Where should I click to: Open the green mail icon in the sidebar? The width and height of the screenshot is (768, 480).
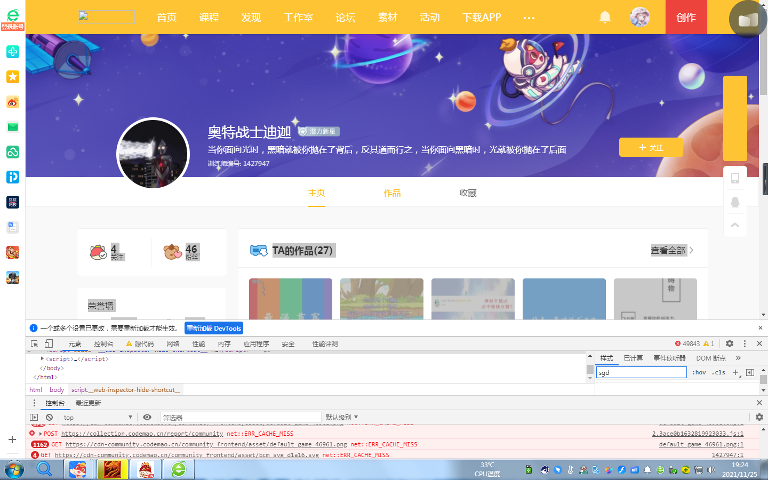pos(13,127)
